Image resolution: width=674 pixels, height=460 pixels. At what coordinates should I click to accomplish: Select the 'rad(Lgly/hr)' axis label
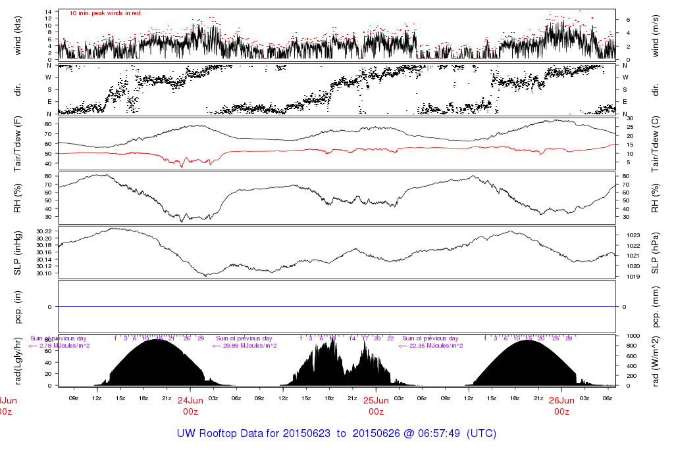pos(18,361)
